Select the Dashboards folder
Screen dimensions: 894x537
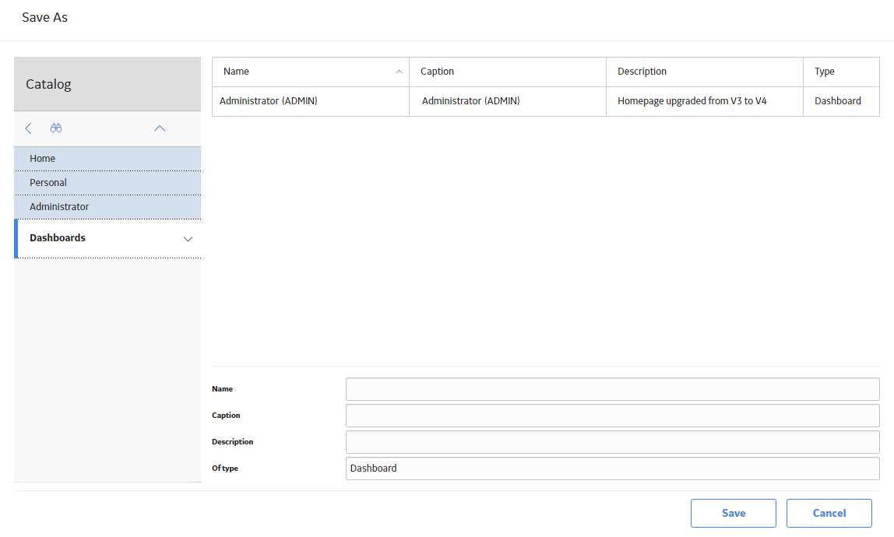coord(107,238)
